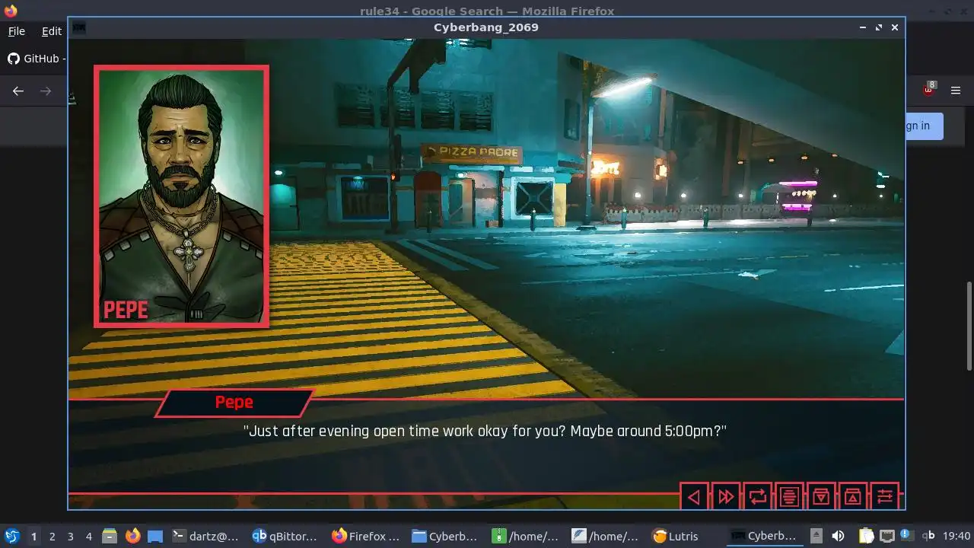Click the Sign in button in Firefox
The image size is (974, 548).
[924, 126]
